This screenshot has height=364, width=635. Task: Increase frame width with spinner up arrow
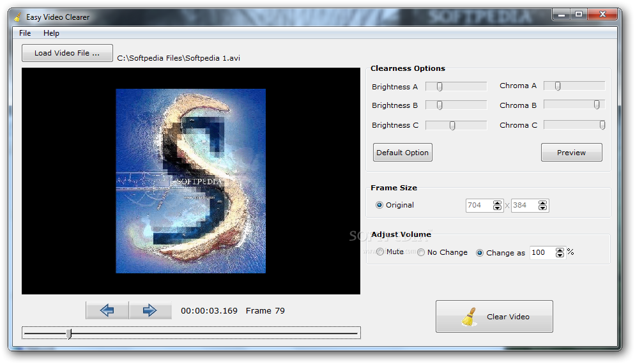click(497, 203)
